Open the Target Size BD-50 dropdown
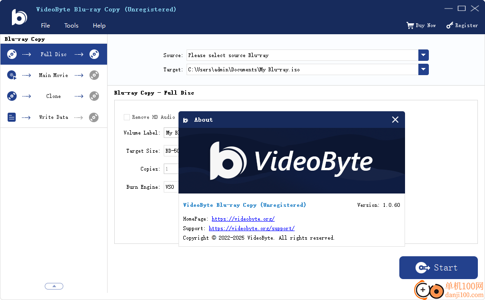This screenshot has height=300, width=485. click(171, 151)
